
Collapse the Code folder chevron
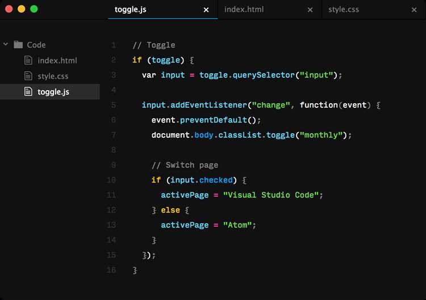click(6, 44)
